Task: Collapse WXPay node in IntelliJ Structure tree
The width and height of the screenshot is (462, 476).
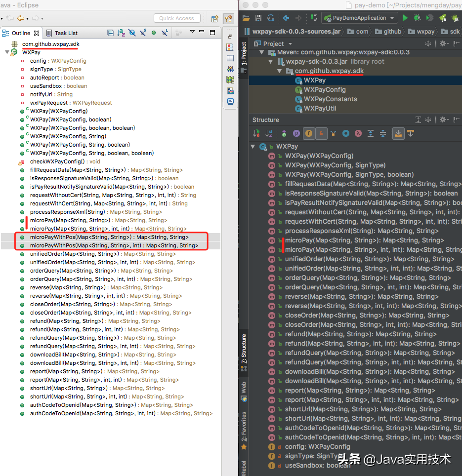Action: pyautogui.click(x=252, y=147)
